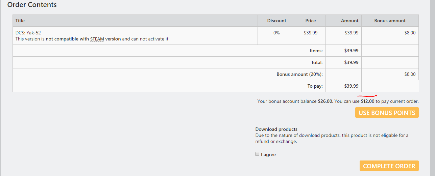Click the Order Contents heading

pyautogui.click(x=32, y=5)
